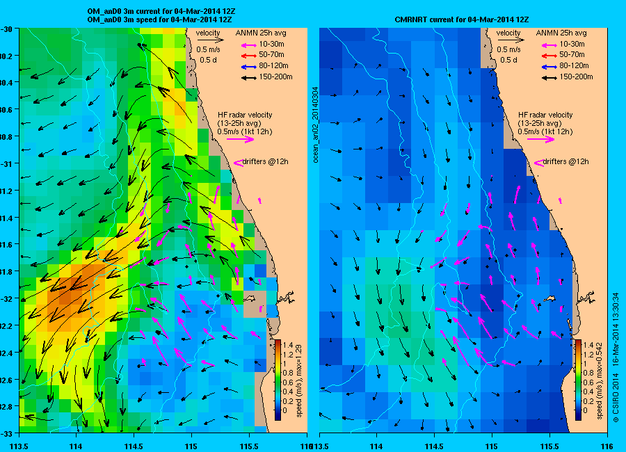Click the 'speed (m/s), max=0.542' label
Viewport: 626px width, 452px height.
click(x=600, y=380)
